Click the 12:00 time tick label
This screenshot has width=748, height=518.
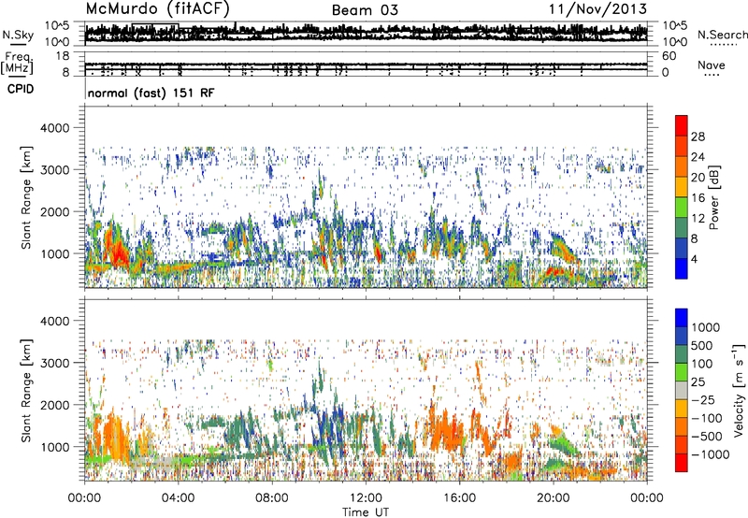coord(366,498)
